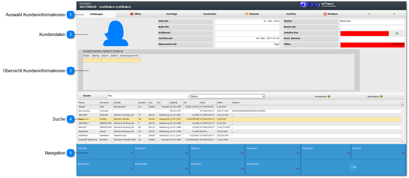
Task: Open the Buchungen F8 button
Action: pos(162,167)
